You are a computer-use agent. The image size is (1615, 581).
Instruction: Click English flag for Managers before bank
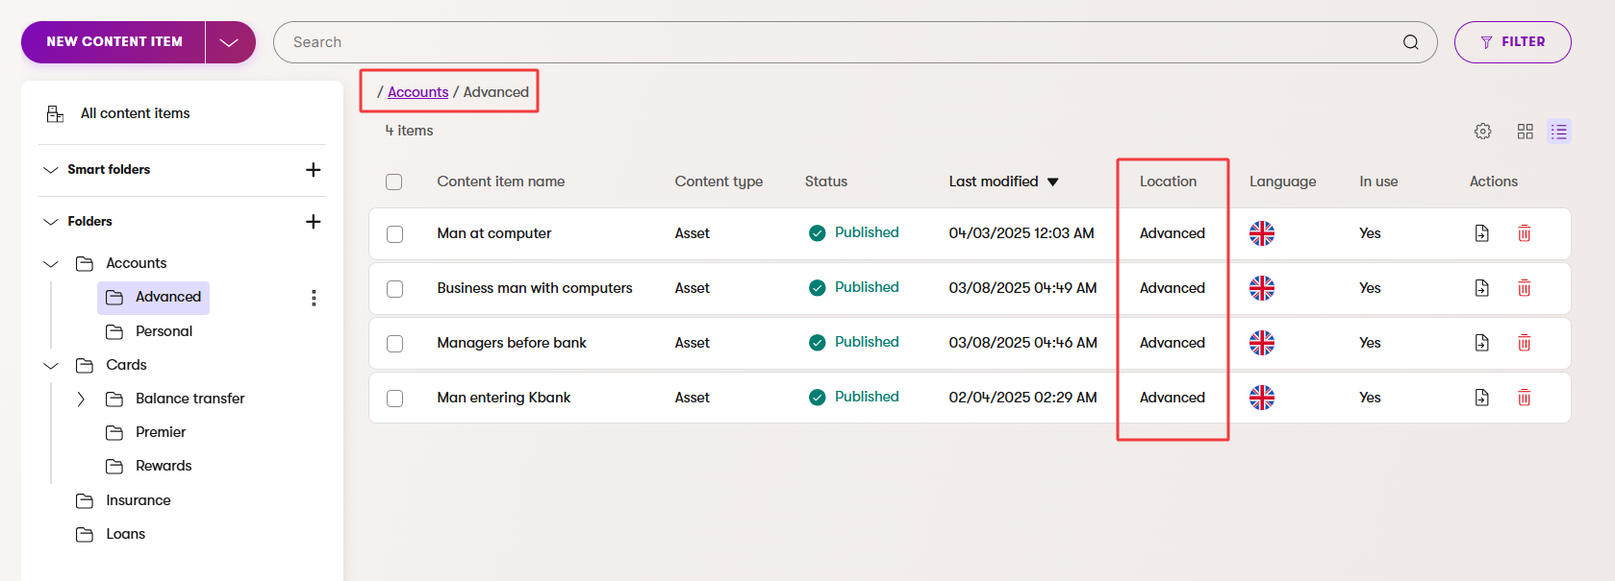1262,343
